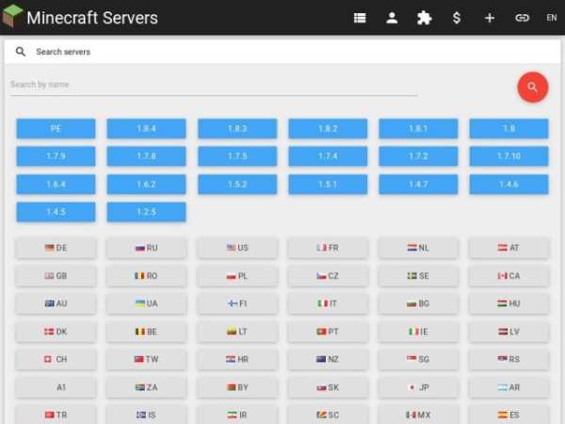Viewport: 565px width, 424px height.
Task: Filter by PE version
Action: click(x=56, y=128)
